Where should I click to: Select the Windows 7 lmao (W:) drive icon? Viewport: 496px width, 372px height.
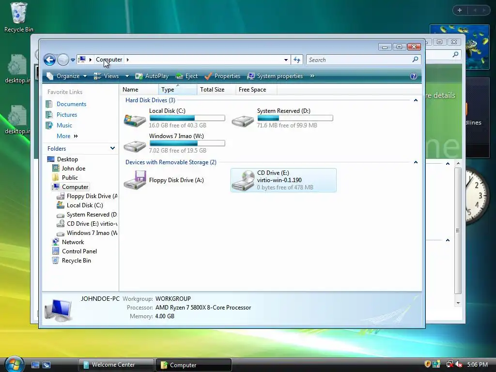click(135, 145)
